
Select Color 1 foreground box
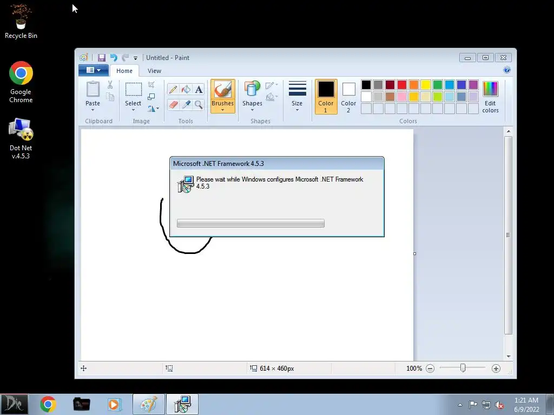(326, 96)
